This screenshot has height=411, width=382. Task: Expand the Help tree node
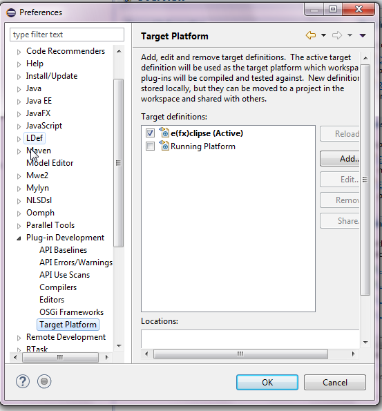coord(19,64)
